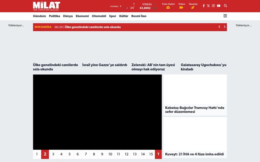This screenshot has width=260, height=162.
Task: Show next breaking news item
Action: [x=225, y=27]
